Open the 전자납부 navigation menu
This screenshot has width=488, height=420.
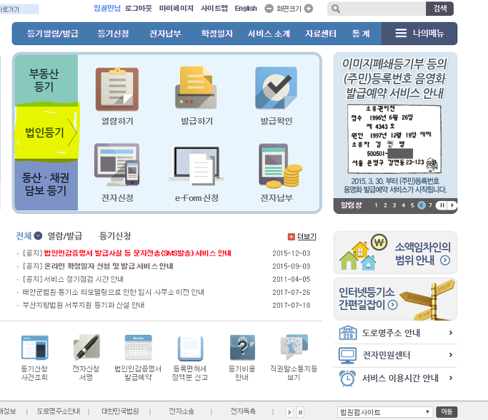click(165, 34)
